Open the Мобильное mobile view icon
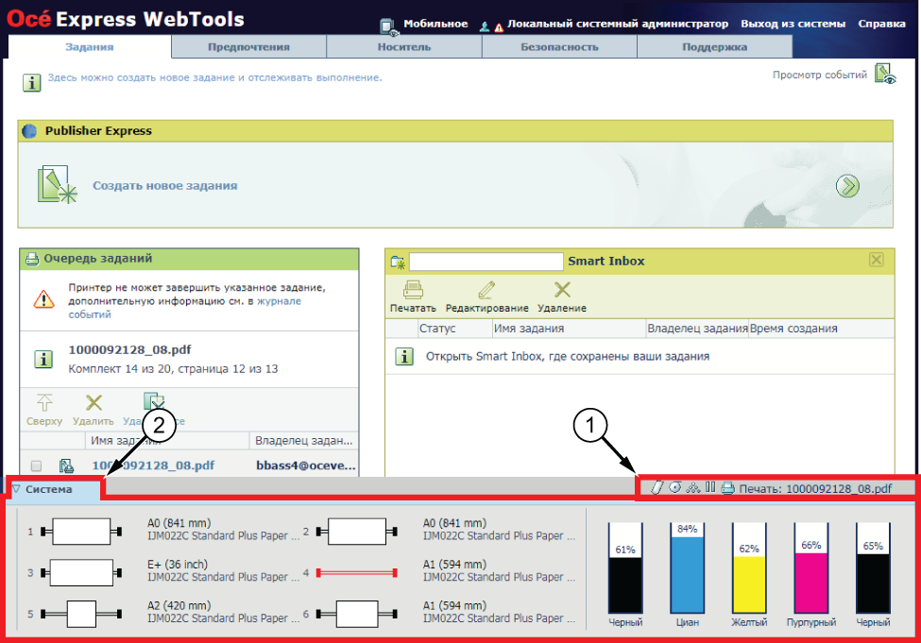Screen dimensions: 921x643 [388, 25]
